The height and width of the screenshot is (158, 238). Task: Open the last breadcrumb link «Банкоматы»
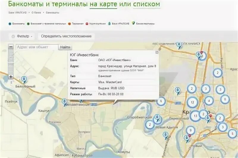(x=52, y=12)
